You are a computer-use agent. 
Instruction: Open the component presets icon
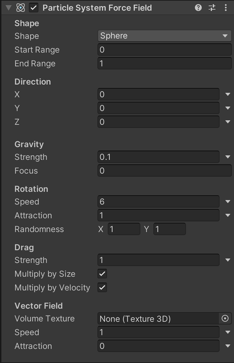[x=212, y=8]
